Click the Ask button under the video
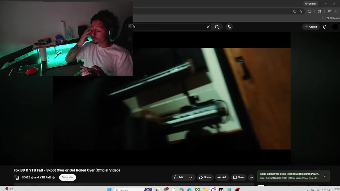340x191 pixels. [x=222, y=177]
